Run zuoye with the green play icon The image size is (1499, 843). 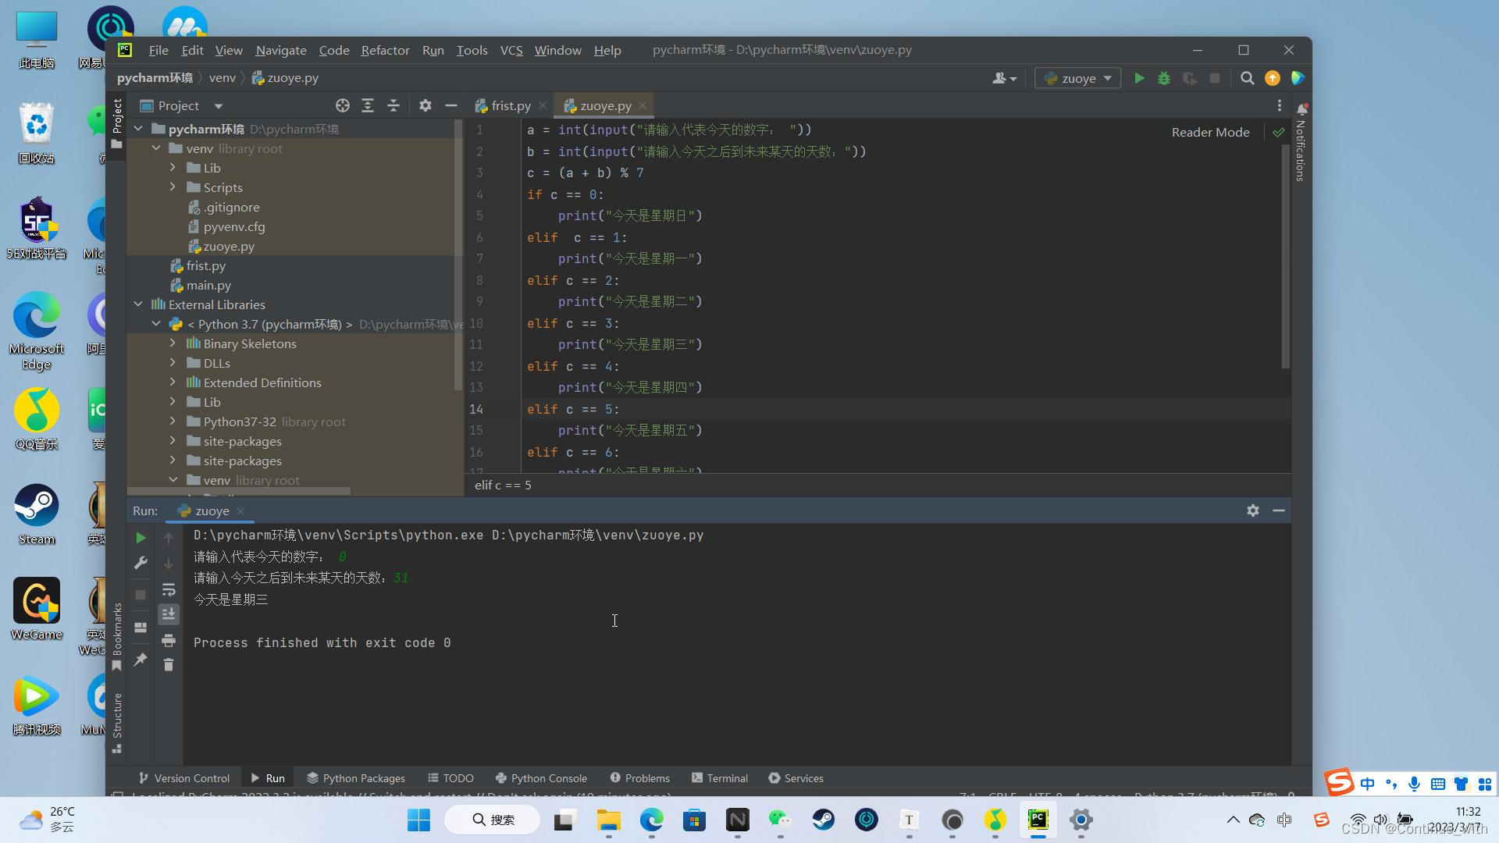pos(1139,78)
